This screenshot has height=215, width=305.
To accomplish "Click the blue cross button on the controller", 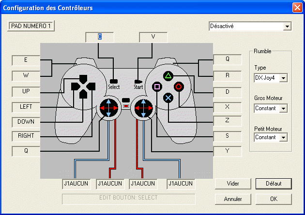I will click(168, 98).
